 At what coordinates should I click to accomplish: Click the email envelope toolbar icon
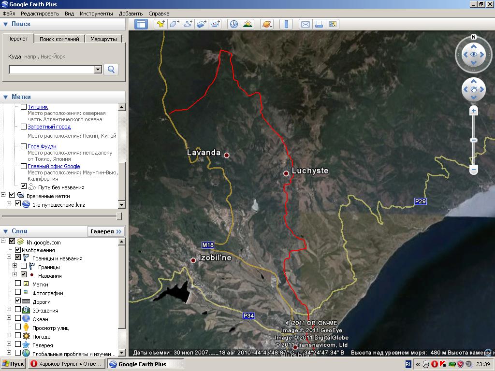(305, 24)
